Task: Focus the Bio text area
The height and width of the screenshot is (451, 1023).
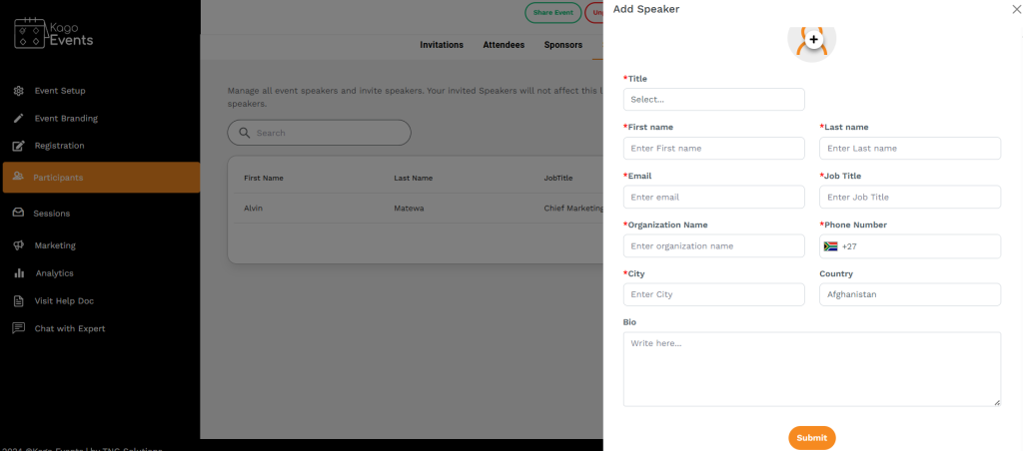Action: tap(811, 369)
